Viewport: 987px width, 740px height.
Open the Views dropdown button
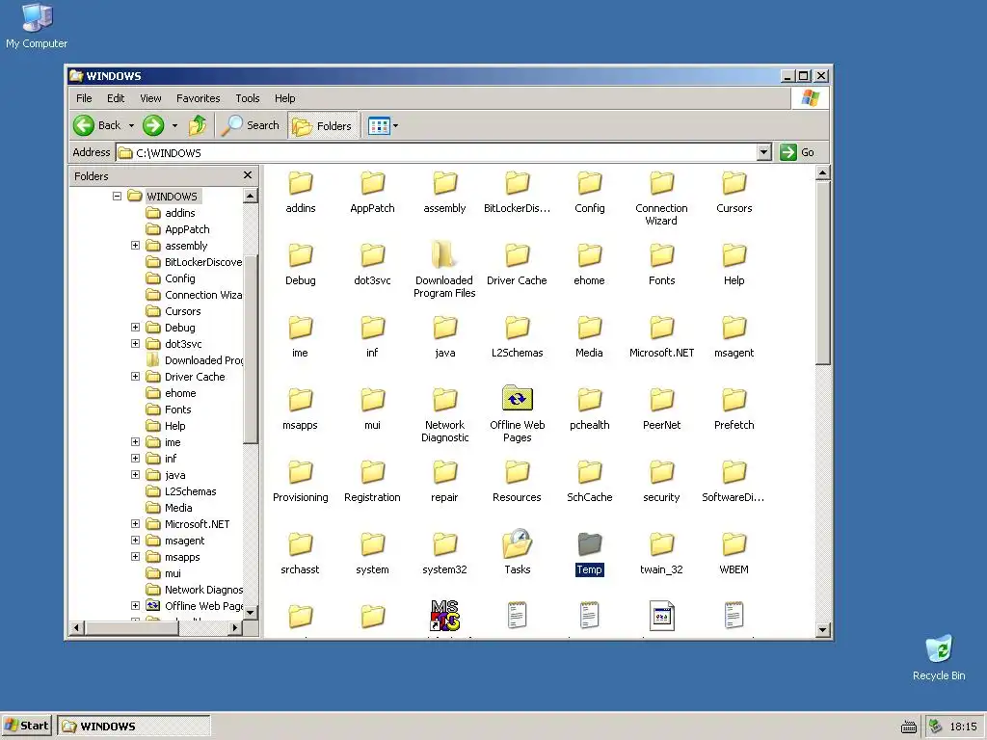[383, 125]
